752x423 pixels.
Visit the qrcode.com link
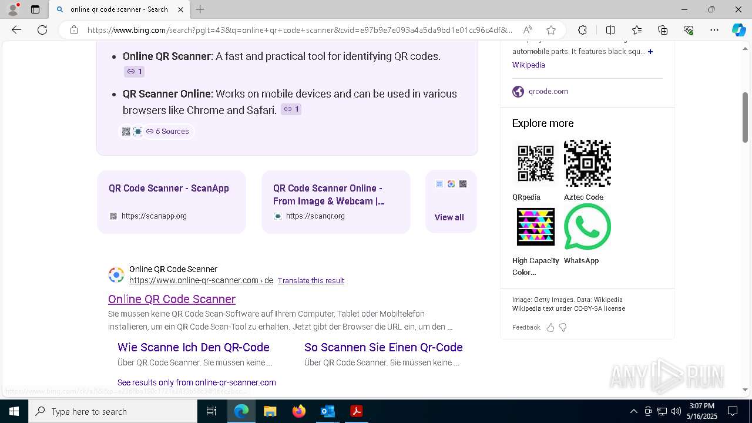548,92
